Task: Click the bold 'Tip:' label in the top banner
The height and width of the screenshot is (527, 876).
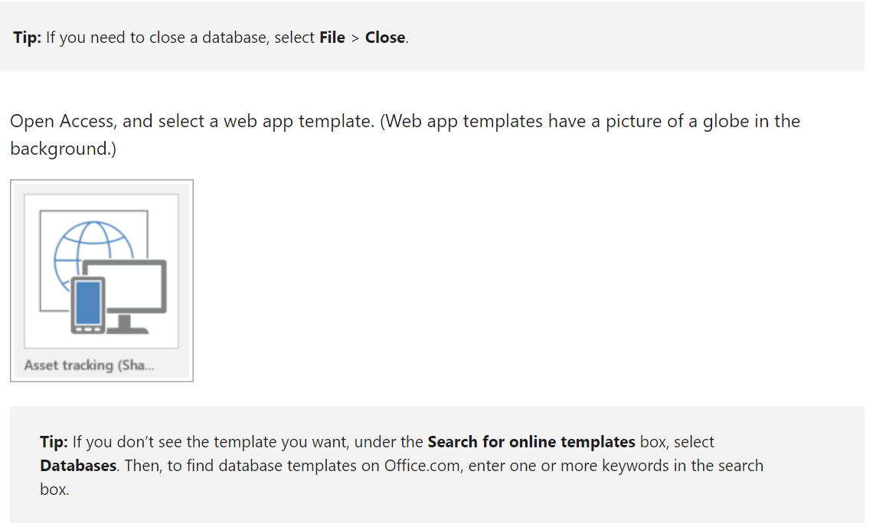Action: point(28,38)
